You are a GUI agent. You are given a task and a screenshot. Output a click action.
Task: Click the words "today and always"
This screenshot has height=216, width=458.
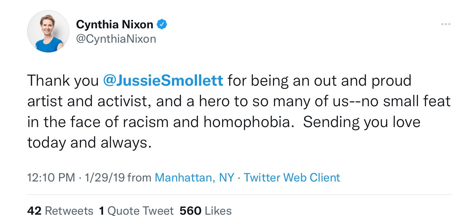[x=89, y=142]
